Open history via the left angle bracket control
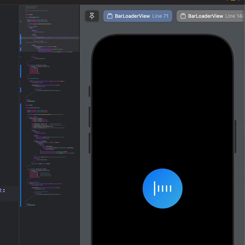 coord(227,1)
